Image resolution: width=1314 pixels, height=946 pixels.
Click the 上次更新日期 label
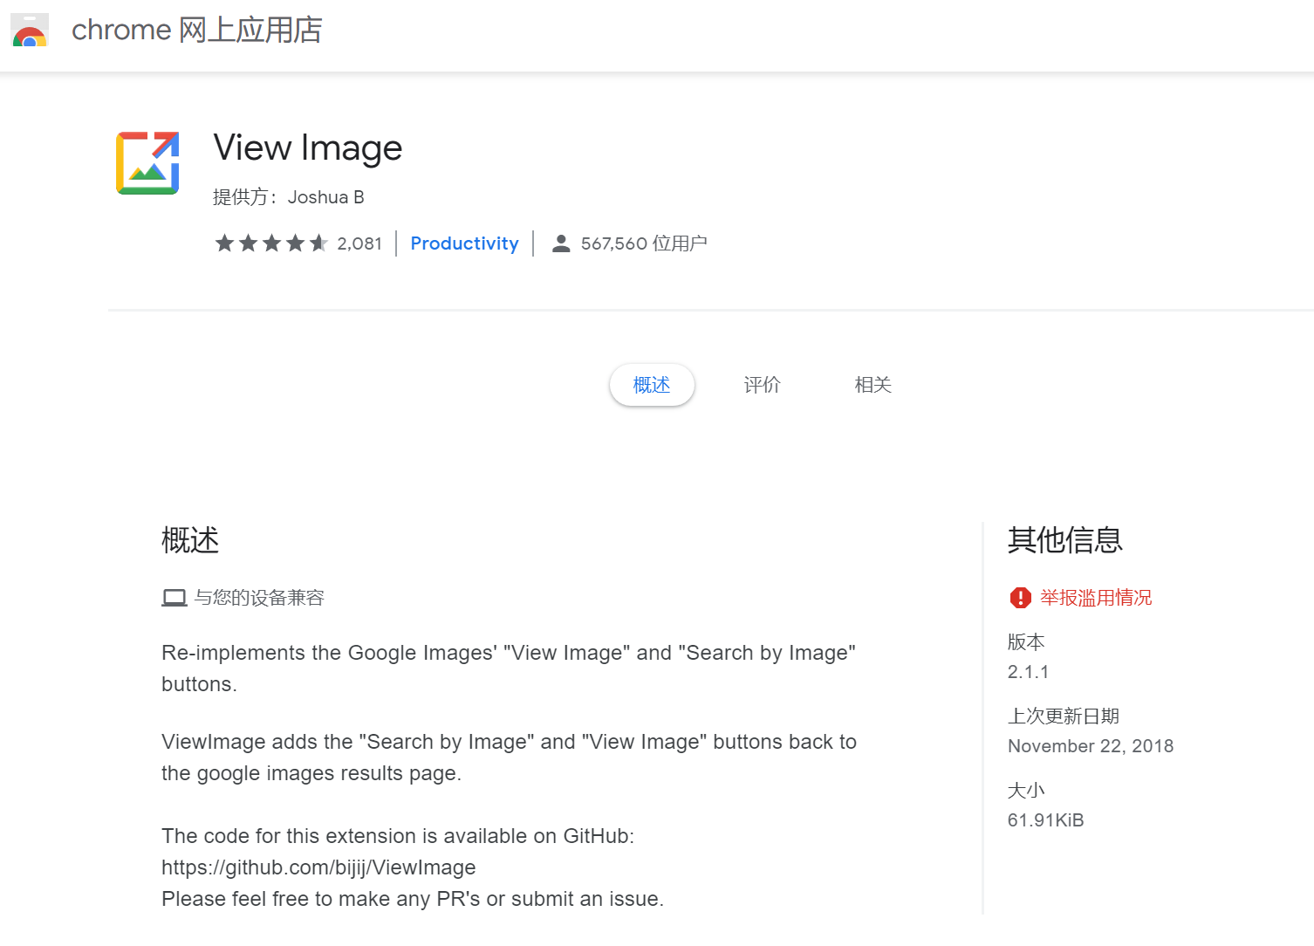point(1064,716)
